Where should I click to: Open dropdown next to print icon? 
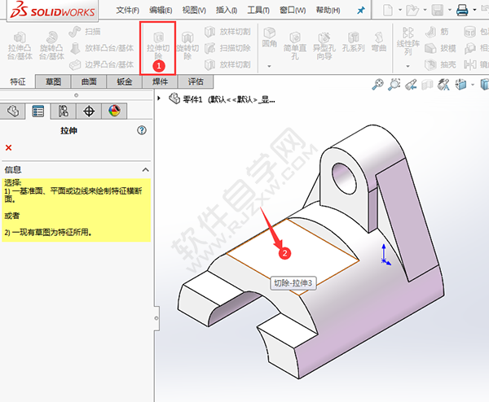click(x=474, y=10)
